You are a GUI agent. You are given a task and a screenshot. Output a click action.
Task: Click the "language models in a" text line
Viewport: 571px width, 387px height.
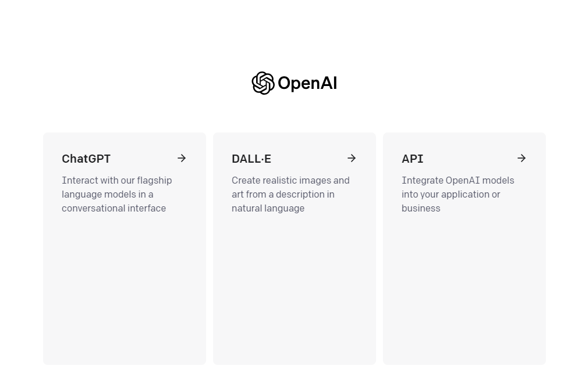[108, 194]
